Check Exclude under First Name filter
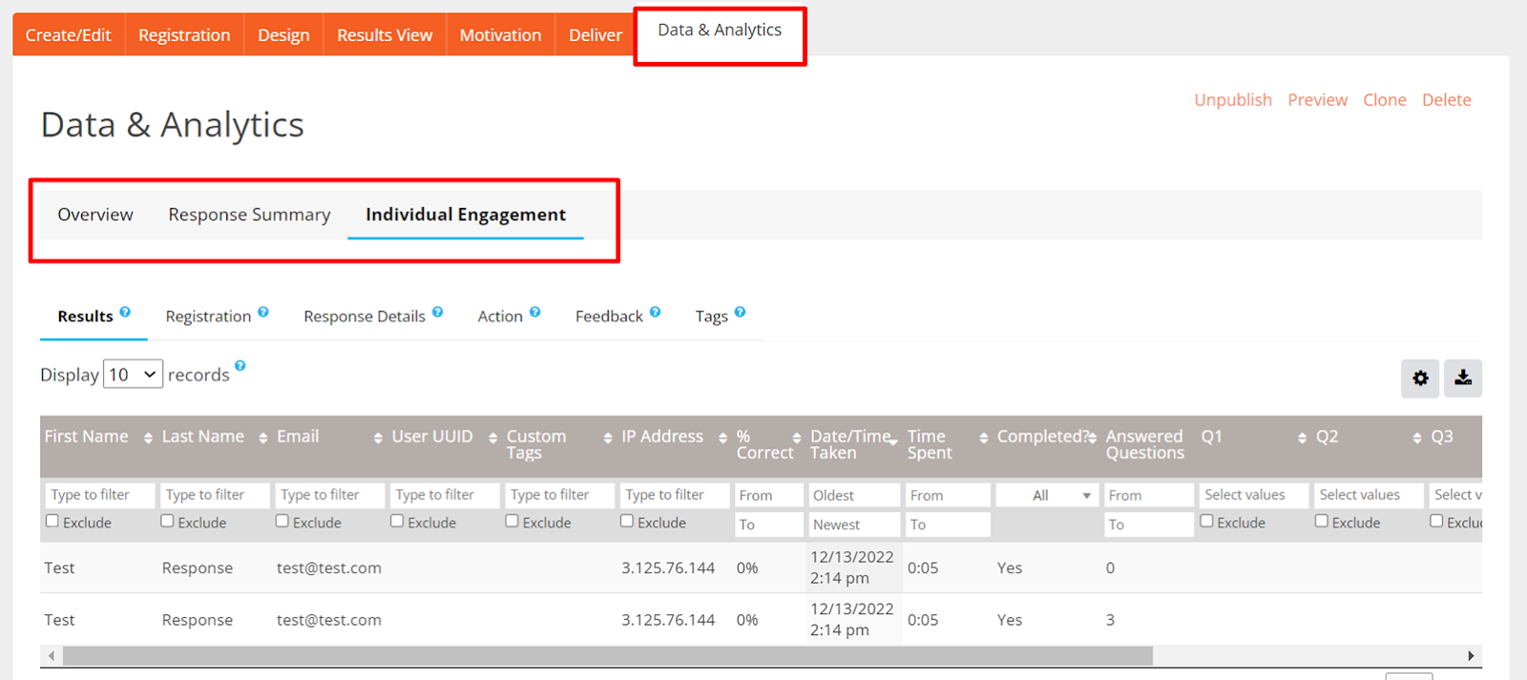 tap(52, 521)
